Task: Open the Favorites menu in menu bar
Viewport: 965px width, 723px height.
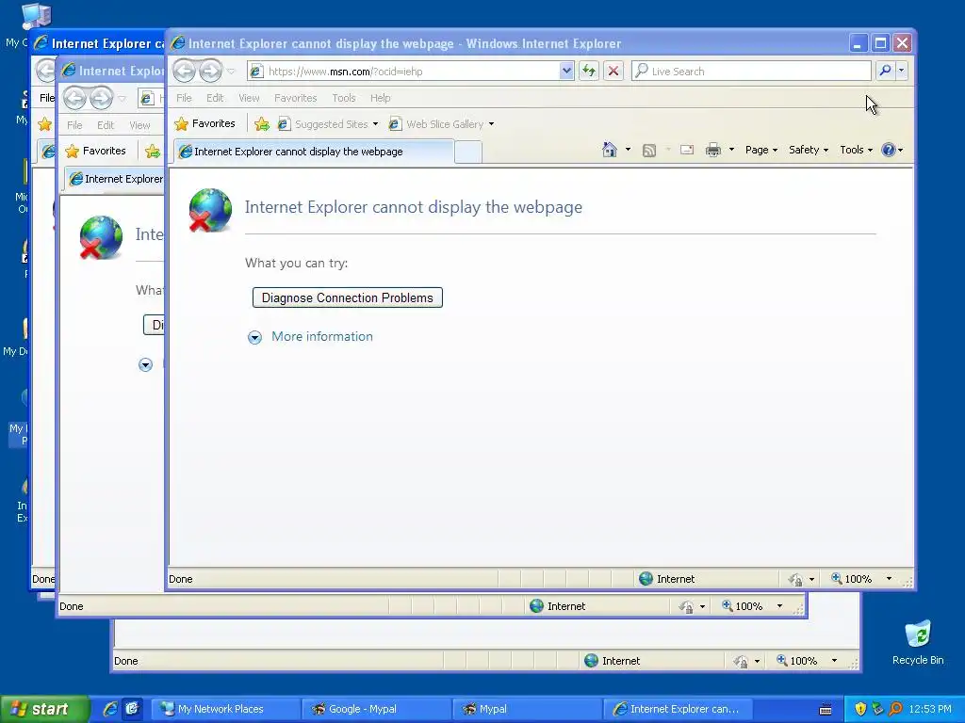Action: (x=295, y=98)
